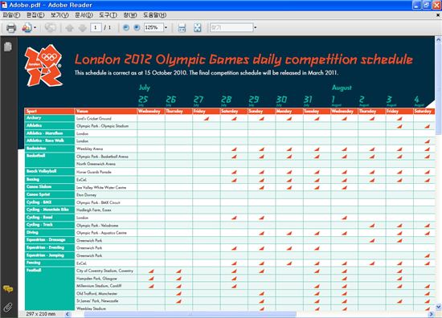Click the horizontal scrollbar thumb

190,314
